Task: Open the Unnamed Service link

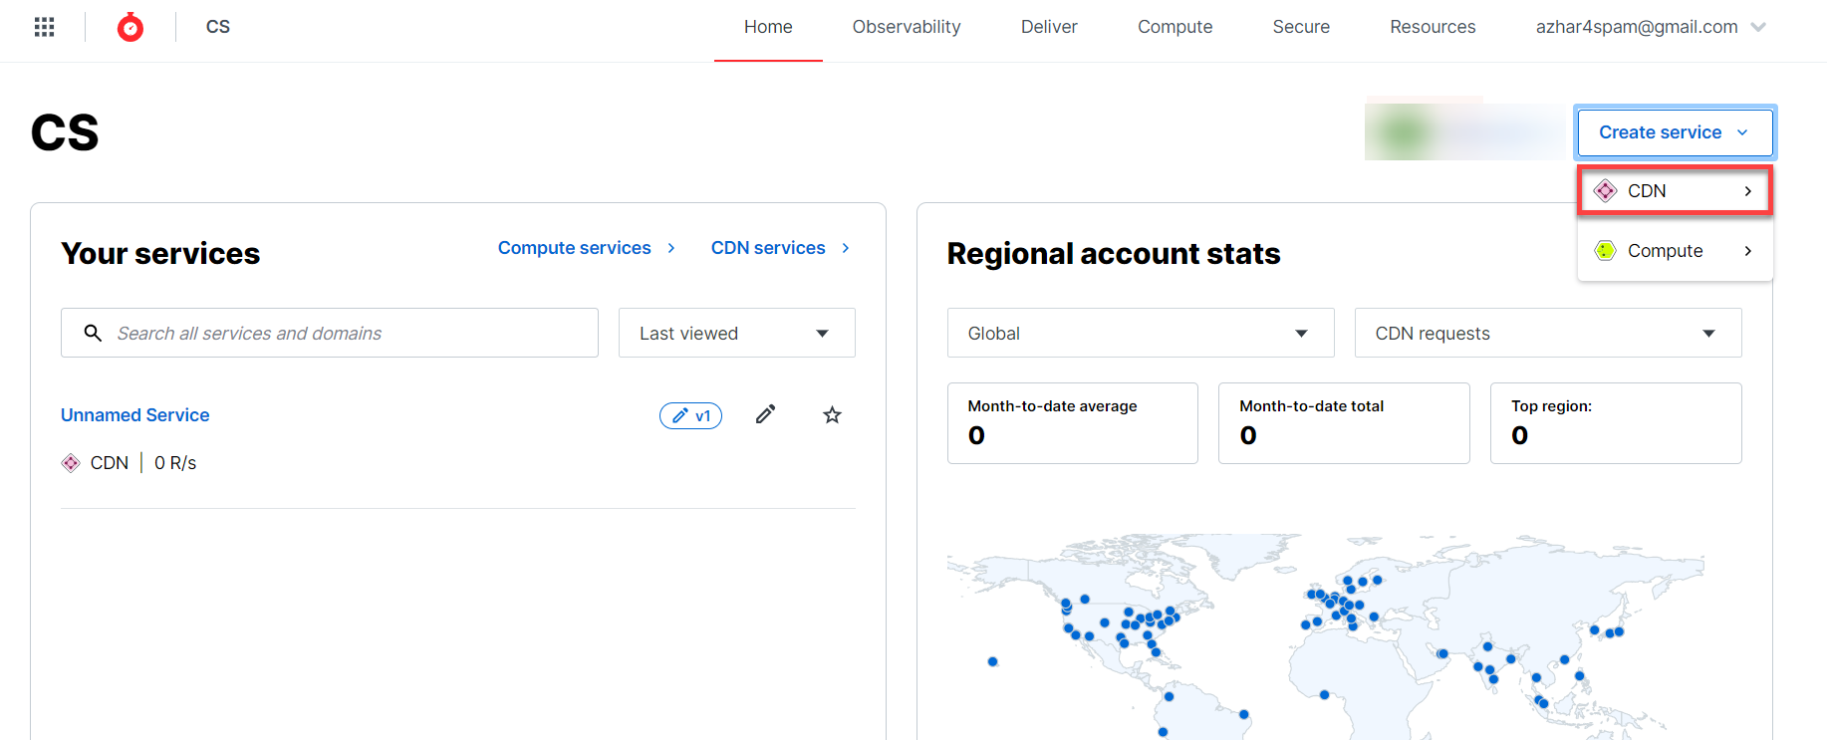Action: (135, 415)
